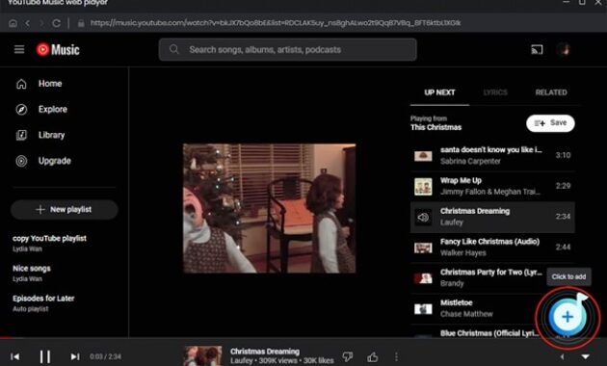
Task: Open Explore in sidebar
Action: pyautogui.click(x=53, y=109)
